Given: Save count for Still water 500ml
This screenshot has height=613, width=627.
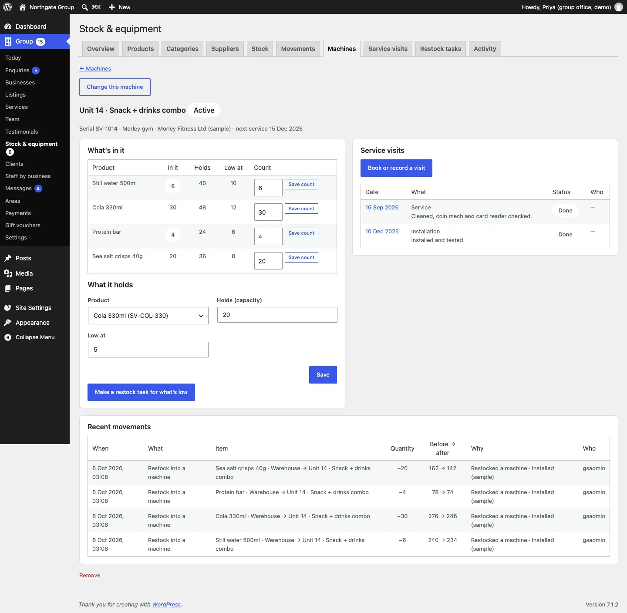Looking at the screenshot, I should tap(301, 184).
